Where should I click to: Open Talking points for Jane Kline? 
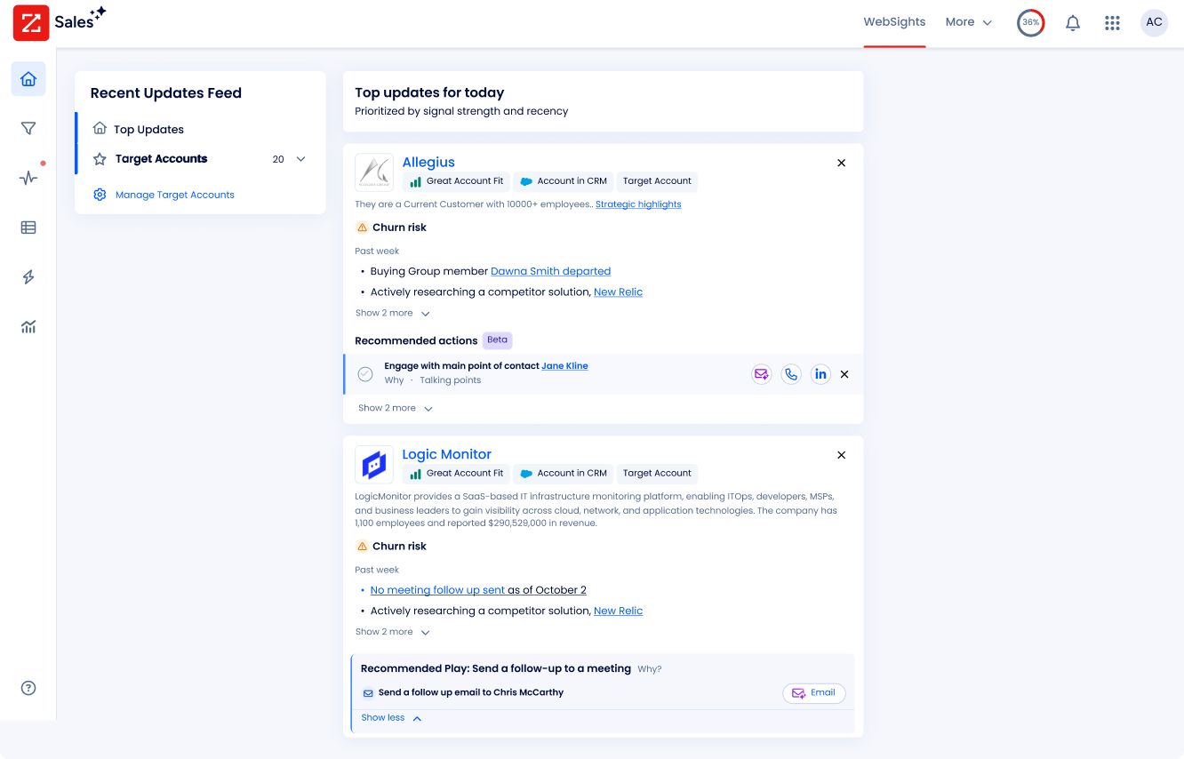pyautogui.click(x=451, y=380)
